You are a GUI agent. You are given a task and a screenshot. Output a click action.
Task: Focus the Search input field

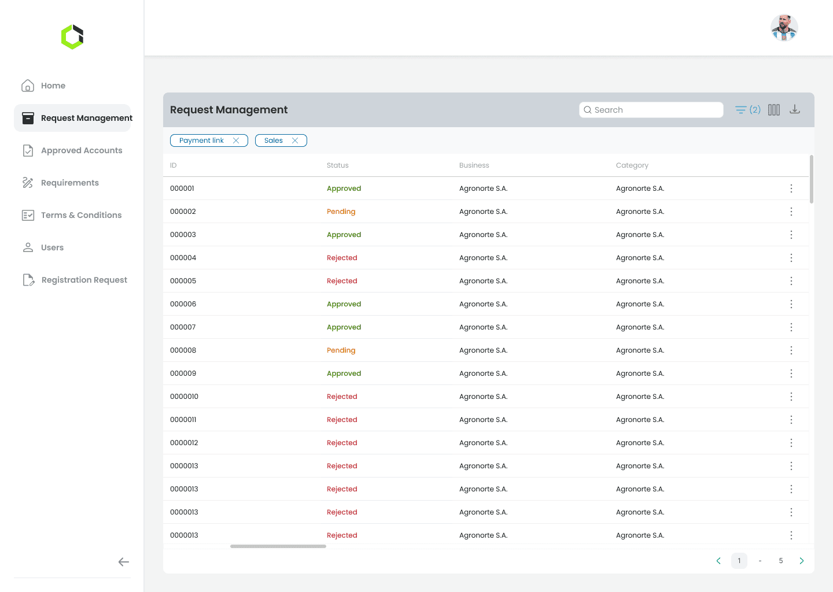tap(651, 110)
